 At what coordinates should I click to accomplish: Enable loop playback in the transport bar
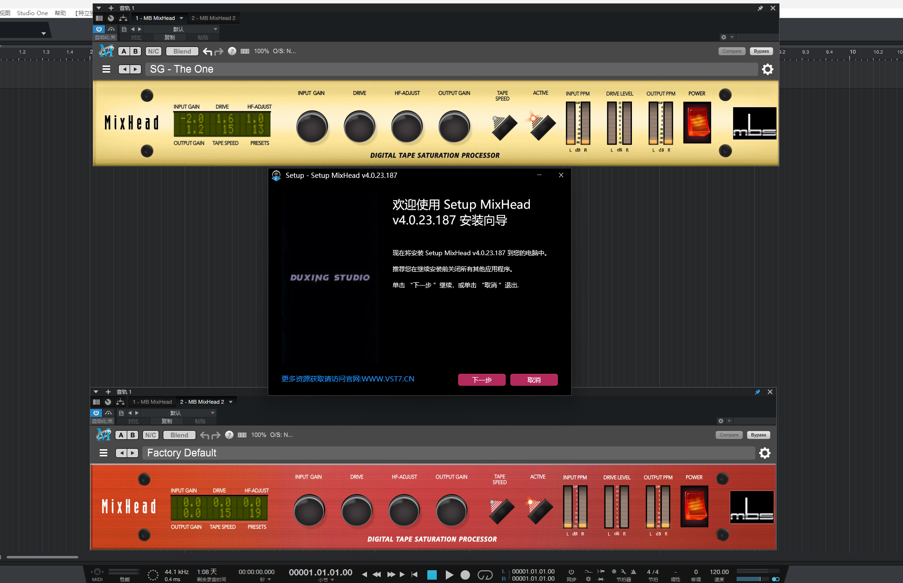(x=486, y=574)
